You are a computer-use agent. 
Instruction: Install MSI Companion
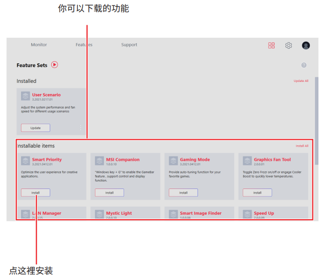[x=110, y=193]
